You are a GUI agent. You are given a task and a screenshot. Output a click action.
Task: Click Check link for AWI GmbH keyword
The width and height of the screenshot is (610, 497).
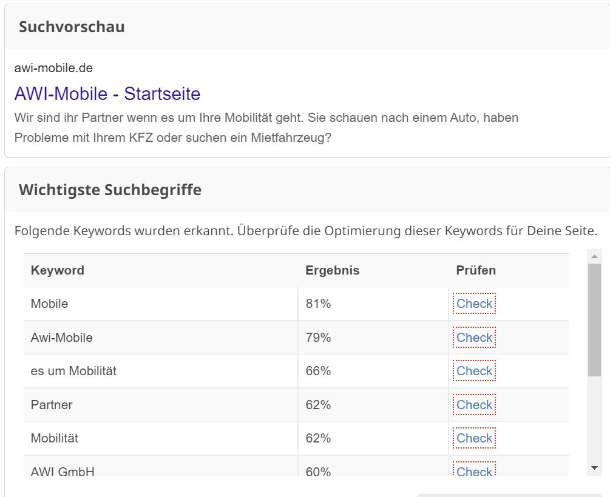[x=474, y=469]
